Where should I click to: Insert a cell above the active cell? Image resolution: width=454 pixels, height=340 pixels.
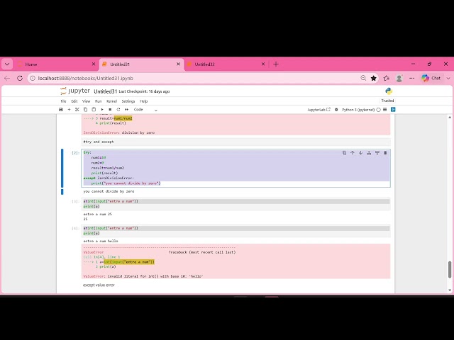369,153
